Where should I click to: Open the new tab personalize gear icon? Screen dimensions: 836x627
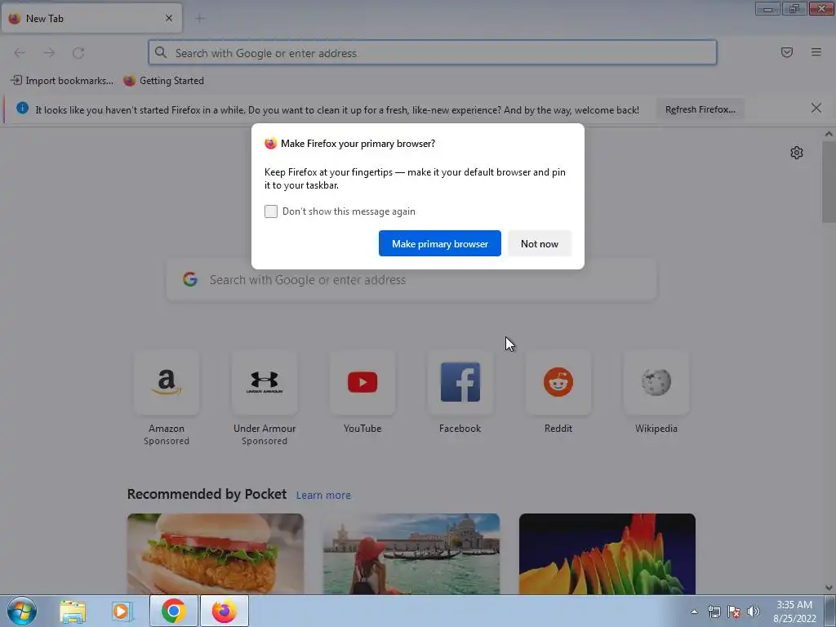(x=797, y=153)
